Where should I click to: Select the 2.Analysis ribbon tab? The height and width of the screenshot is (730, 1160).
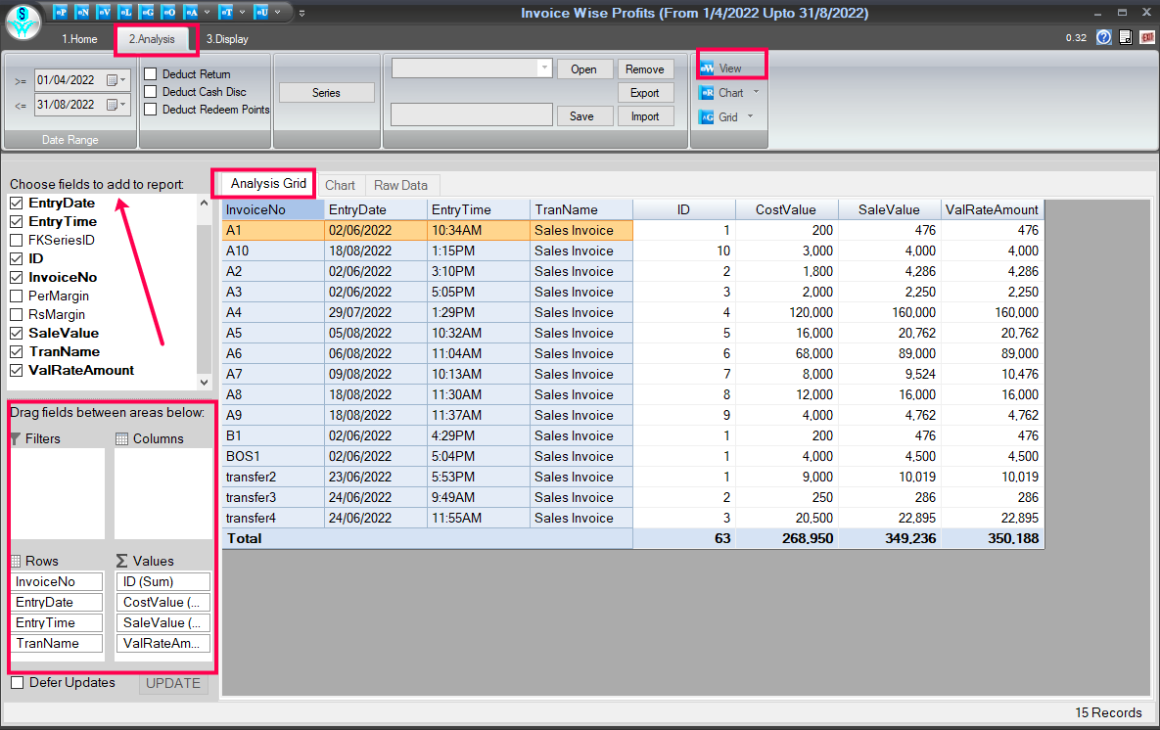153,39
